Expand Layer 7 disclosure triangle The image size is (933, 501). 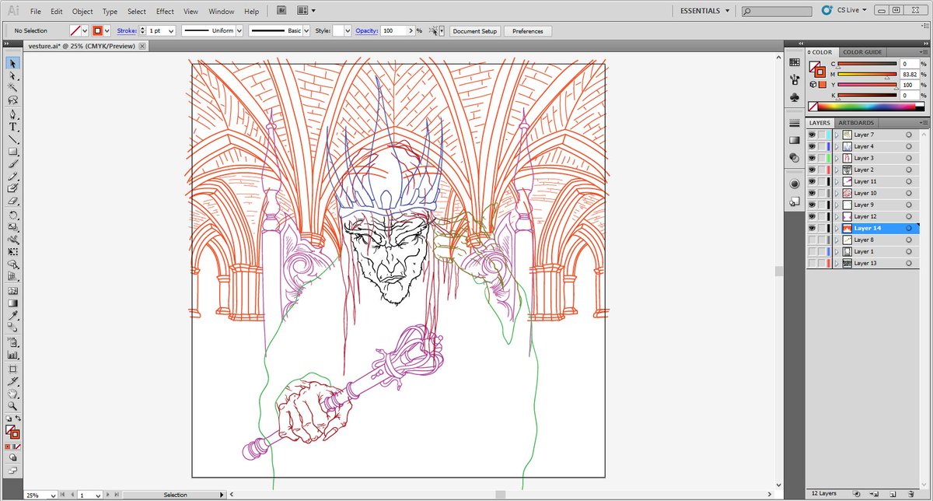[x=837, y=135]
